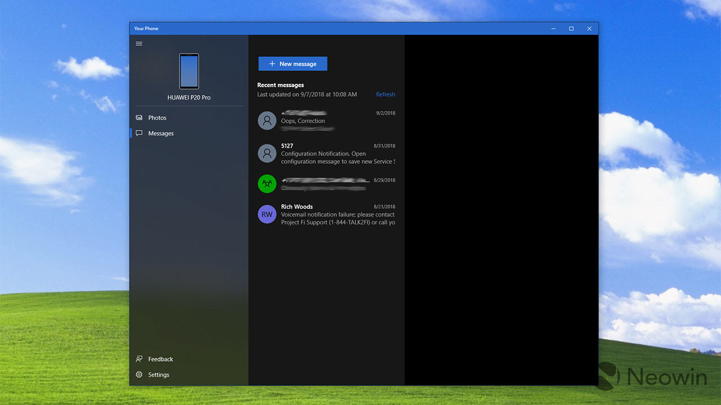The height and width of the screenshot is (405, 721).
Task: Open the Feedback page
Action: pos(161,359)
